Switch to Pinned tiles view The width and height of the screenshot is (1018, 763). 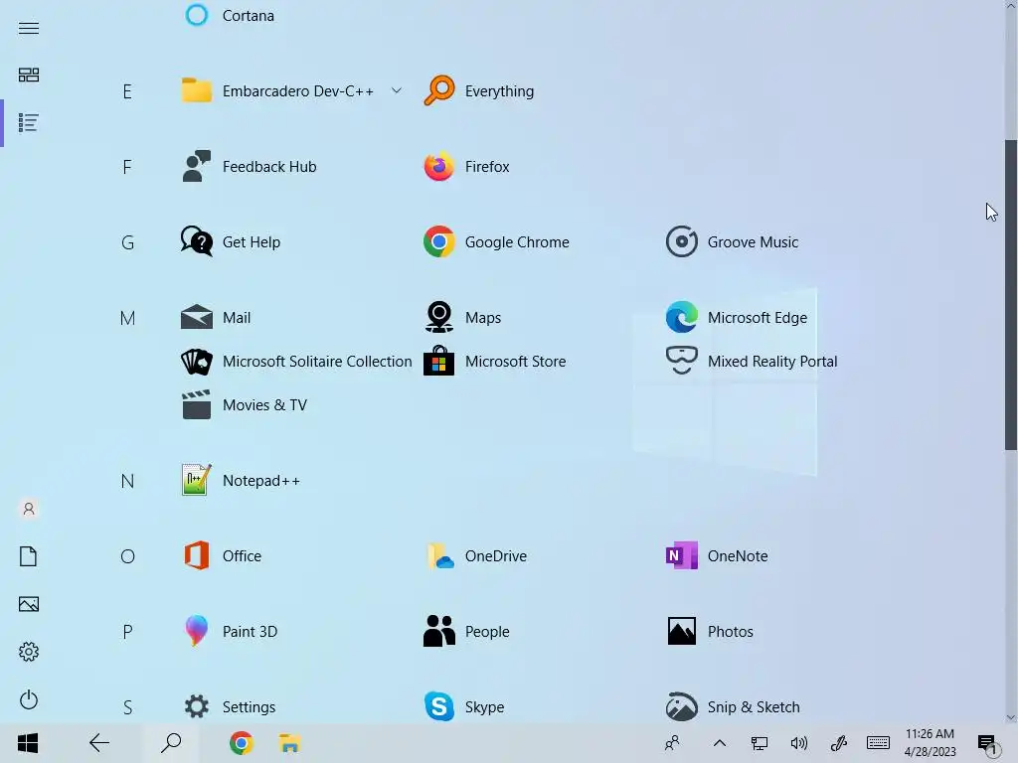tap(29, 76)
